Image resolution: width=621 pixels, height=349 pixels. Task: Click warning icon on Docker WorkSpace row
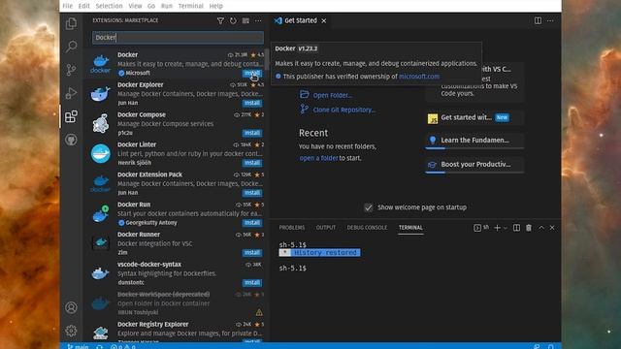tap(259, 312)
